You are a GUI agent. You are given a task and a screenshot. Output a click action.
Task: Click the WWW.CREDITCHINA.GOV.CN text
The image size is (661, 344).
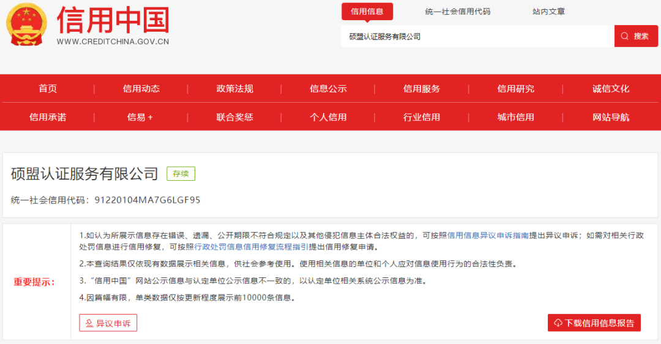point(113,42)
